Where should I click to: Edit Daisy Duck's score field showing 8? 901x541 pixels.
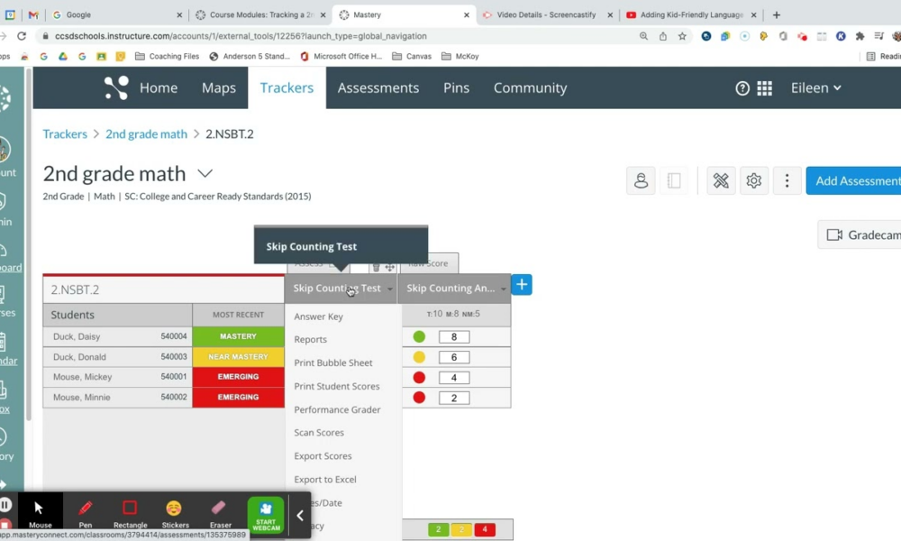pos(454,337)
